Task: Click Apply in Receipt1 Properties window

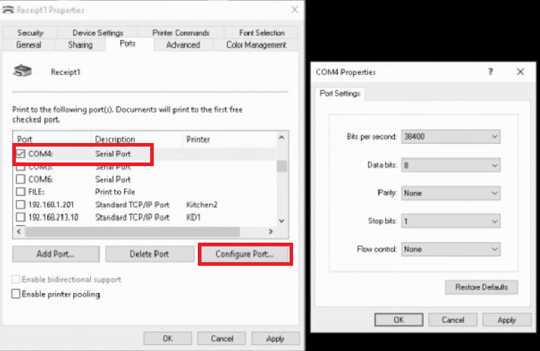Action: tap(276, 338)
